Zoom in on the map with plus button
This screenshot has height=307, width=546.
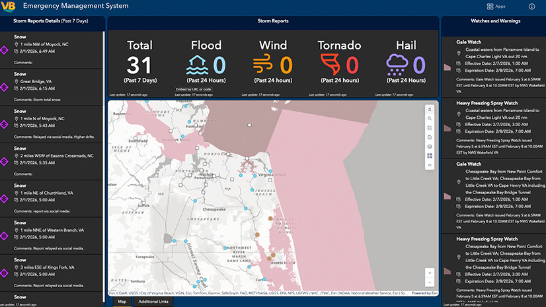coord(430,273)
